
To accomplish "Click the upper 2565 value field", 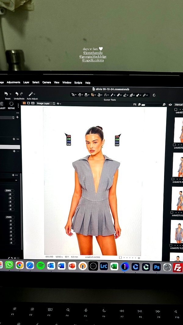I will tap(9, 190).
